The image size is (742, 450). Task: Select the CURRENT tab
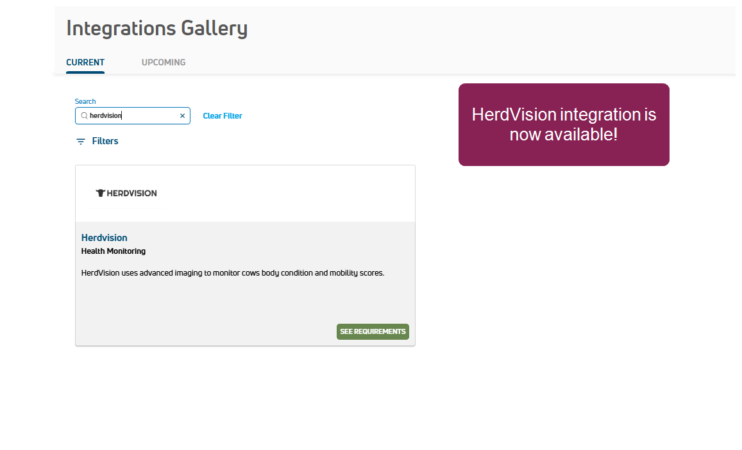(85, 62)
